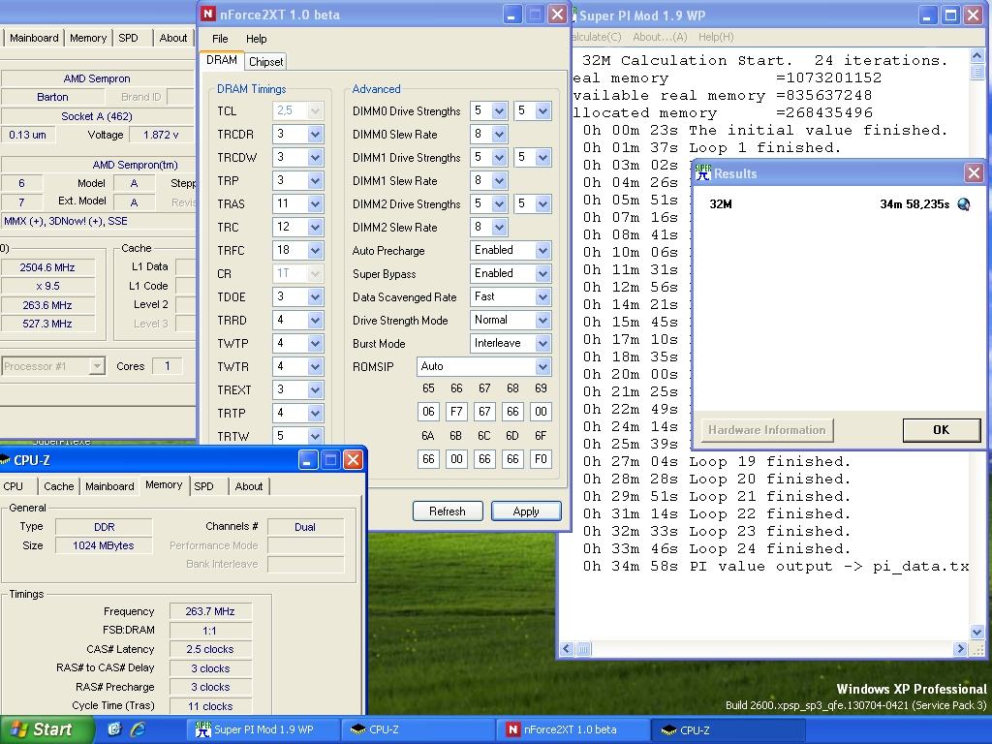This screenshot has height=744, width=992.
Task: Open the DIMM1 Slew Rate dropdown
Action: coord(499,181)
